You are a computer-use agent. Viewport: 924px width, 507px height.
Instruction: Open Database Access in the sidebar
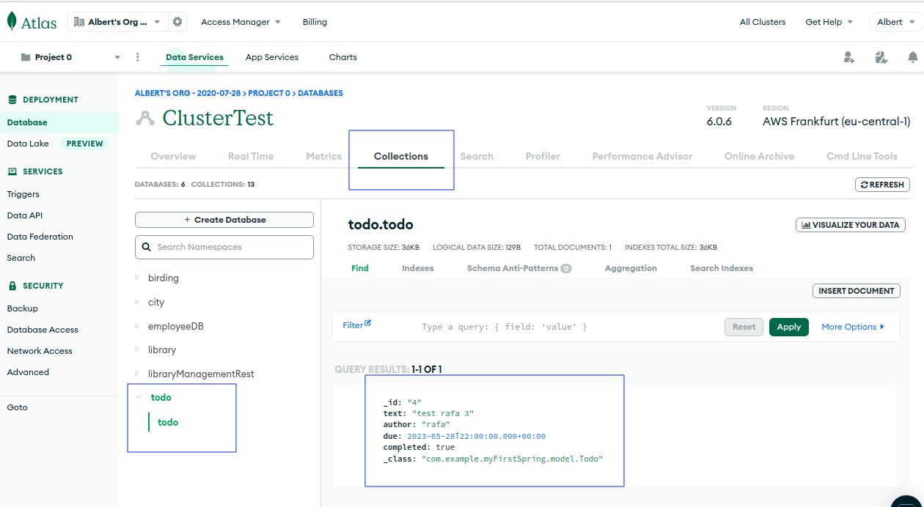(x=43, y=330)
